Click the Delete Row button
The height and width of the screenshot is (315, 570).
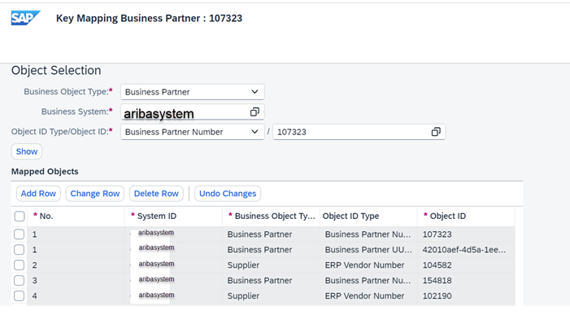[x=156, y=194]
